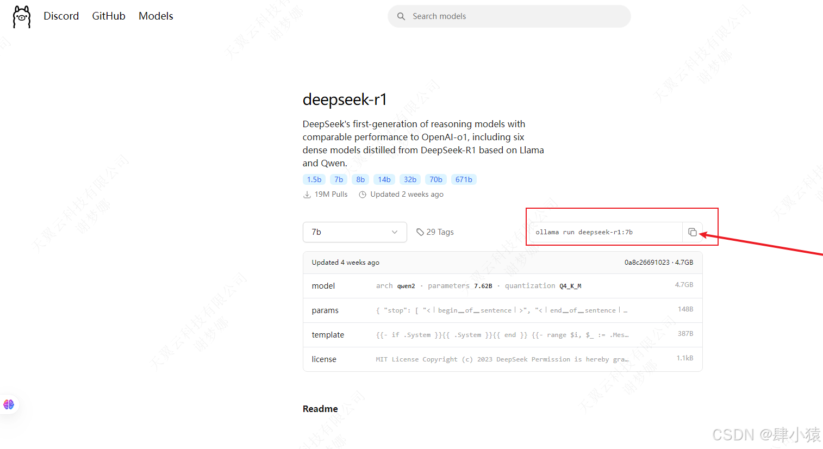The width and height of the screenshot is (823, 449).
Task: Open the 7b model size dropdown
Action: (x=355, y=232)
